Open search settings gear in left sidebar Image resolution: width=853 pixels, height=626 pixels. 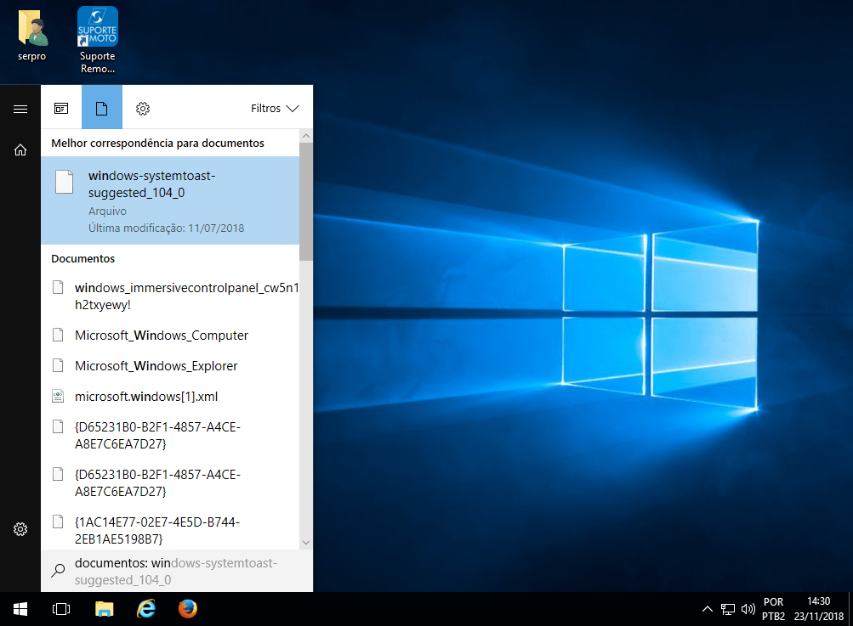click(x=20, y=529)
